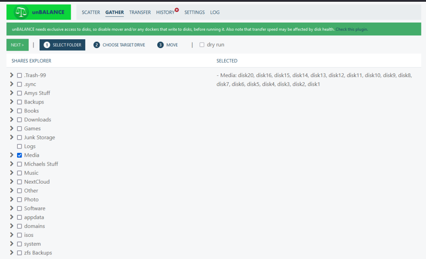Select the Select Folder step
This screenshot has height=259, width=426.
(62, 45)
